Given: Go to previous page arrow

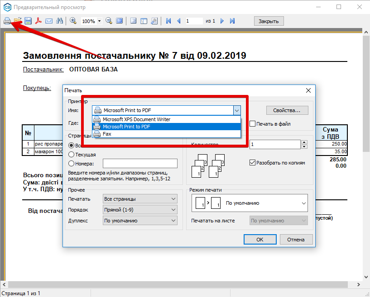Looking at the screenshot, I should coord(178,21).
